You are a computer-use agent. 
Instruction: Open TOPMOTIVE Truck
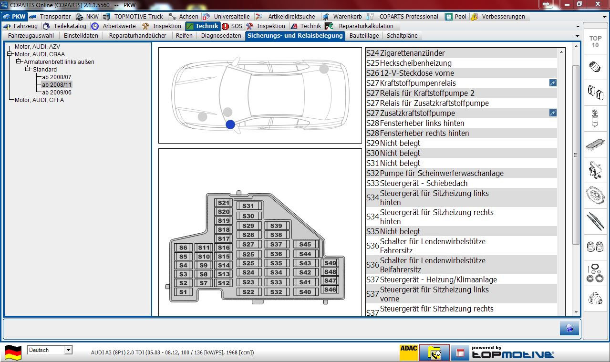(134, 16)
